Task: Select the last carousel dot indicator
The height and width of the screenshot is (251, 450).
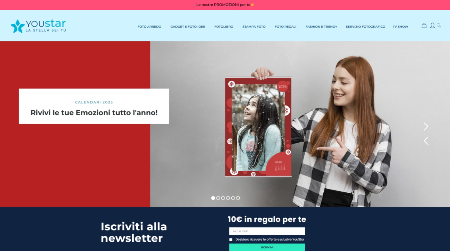Action: pyautogui.click(x=238, y=198)
